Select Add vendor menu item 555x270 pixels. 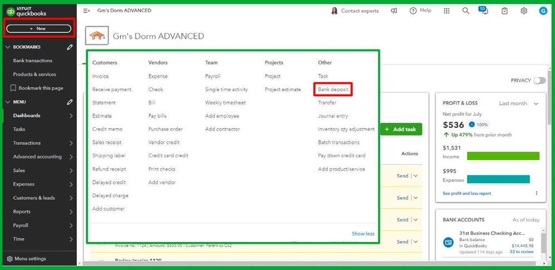coord(162,182)
